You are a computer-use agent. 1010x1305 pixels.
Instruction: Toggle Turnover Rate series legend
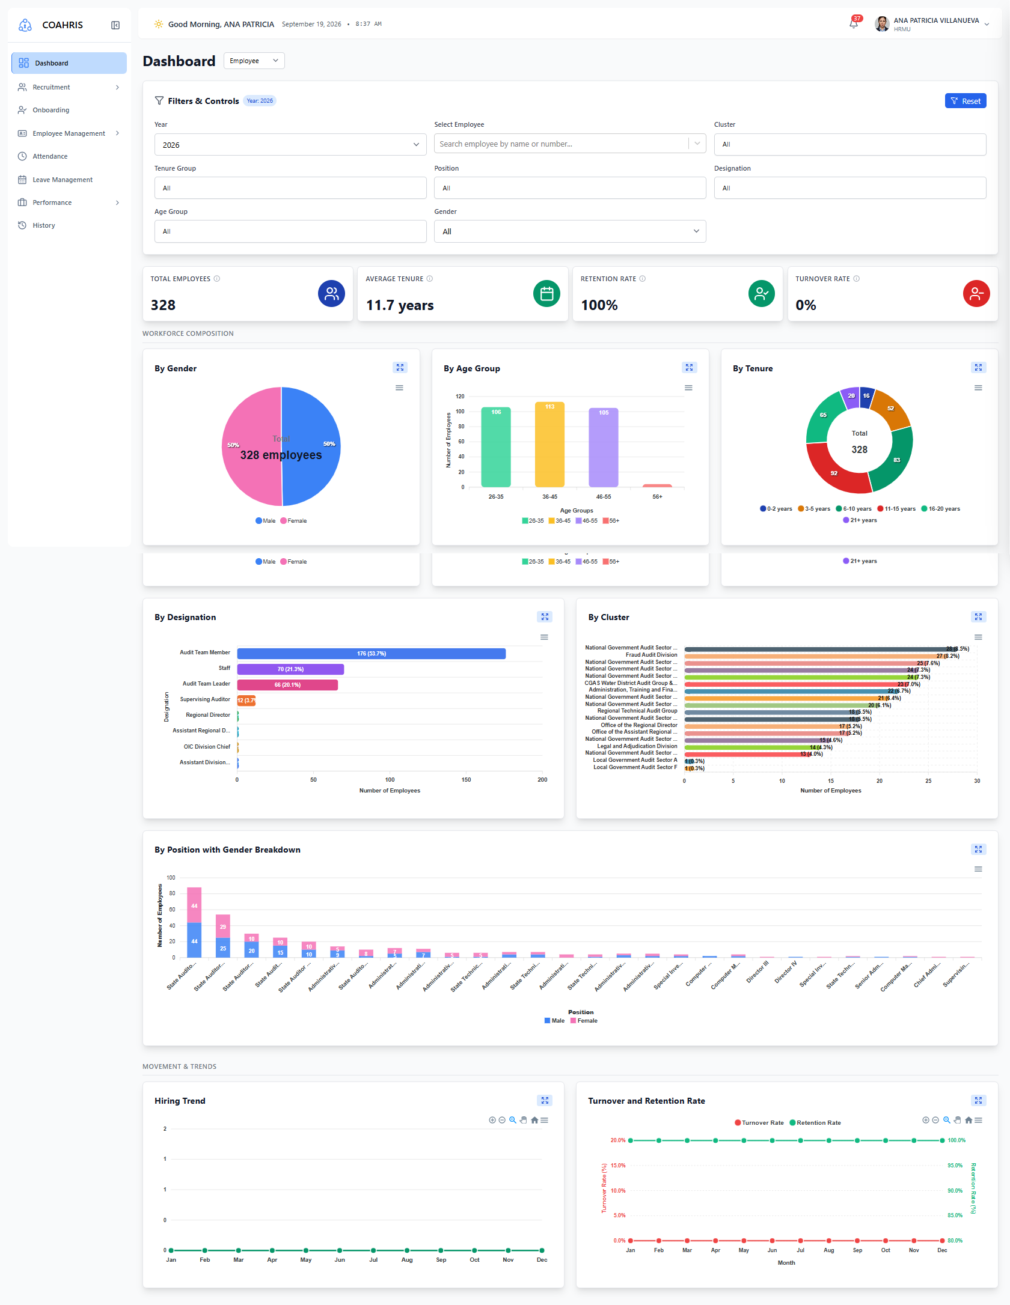[759, 1122]
